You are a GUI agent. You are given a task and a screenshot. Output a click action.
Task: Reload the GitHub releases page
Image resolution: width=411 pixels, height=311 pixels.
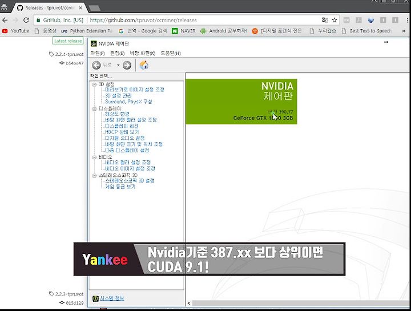coord(26,20)
